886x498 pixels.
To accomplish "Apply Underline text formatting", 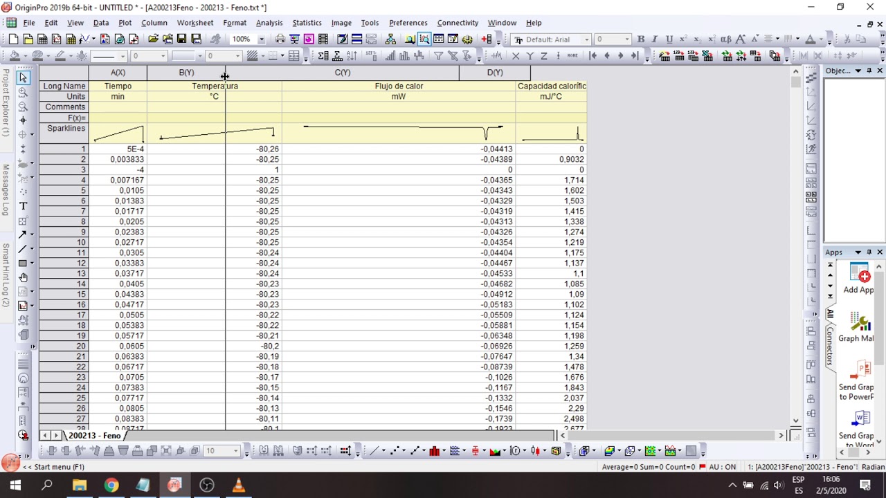I will click(669, 39).
